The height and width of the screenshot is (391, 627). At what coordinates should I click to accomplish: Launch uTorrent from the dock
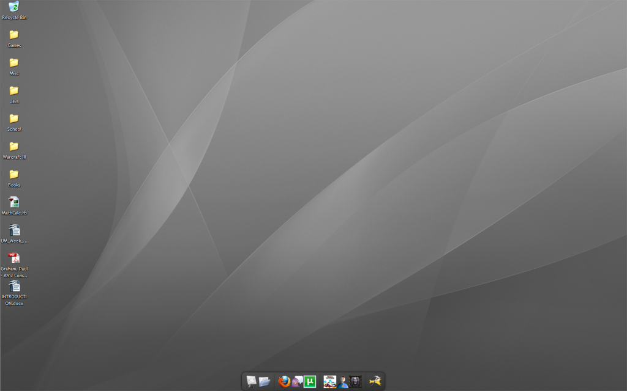pyautogui.click(x=310, y=381)
